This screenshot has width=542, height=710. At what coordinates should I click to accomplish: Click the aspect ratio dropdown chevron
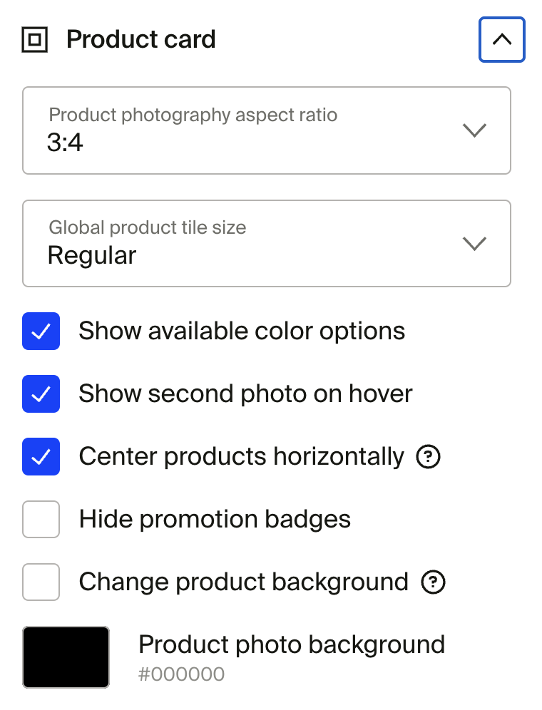(x=474, y=130)
